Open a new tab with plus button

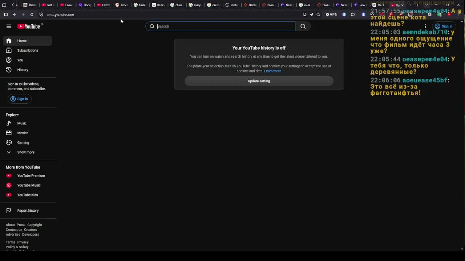(418, 5)
